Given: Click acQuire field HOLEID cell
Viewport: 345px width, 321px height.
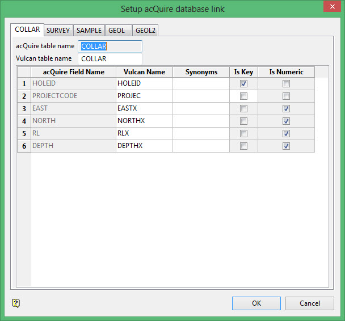Looking at the screenshot, I should [74, 83].
